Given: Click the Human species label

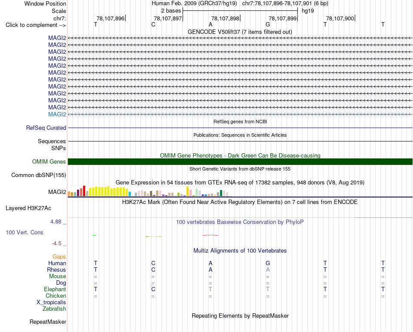Looking at the screenshot, I should pos(57,263).
